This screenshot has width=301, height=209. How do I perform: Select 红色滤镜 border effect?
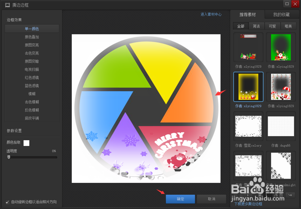(32, 78)
